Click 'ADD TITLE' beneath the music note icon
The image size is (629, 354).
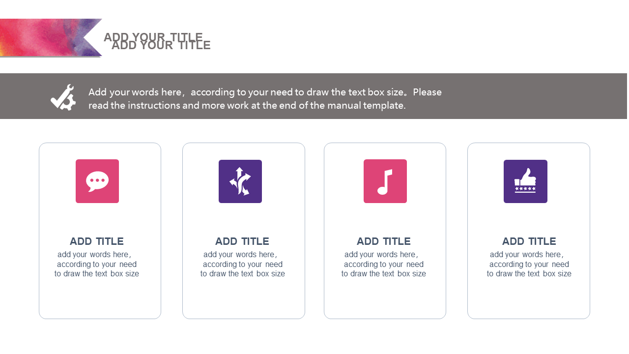click(384, 241)
